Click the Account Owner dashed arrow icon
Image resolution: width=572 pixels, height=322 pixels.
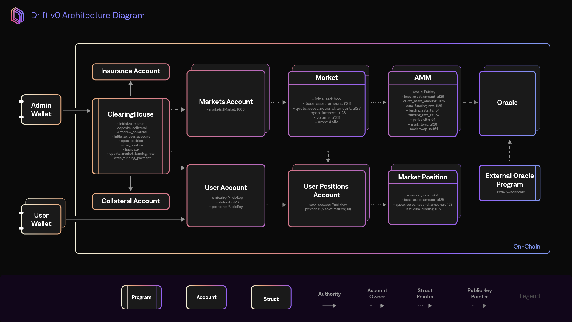click(377, 306)
